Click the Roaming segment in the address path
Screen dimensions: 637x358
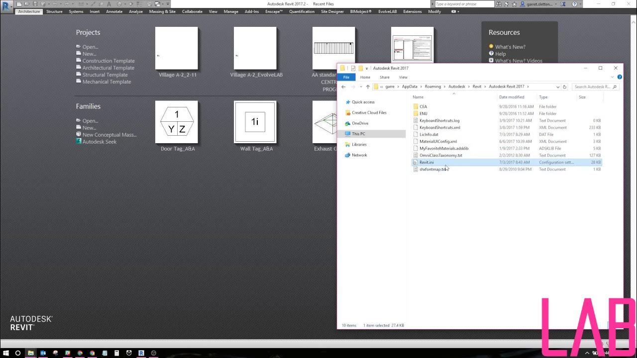click(432, 87)
